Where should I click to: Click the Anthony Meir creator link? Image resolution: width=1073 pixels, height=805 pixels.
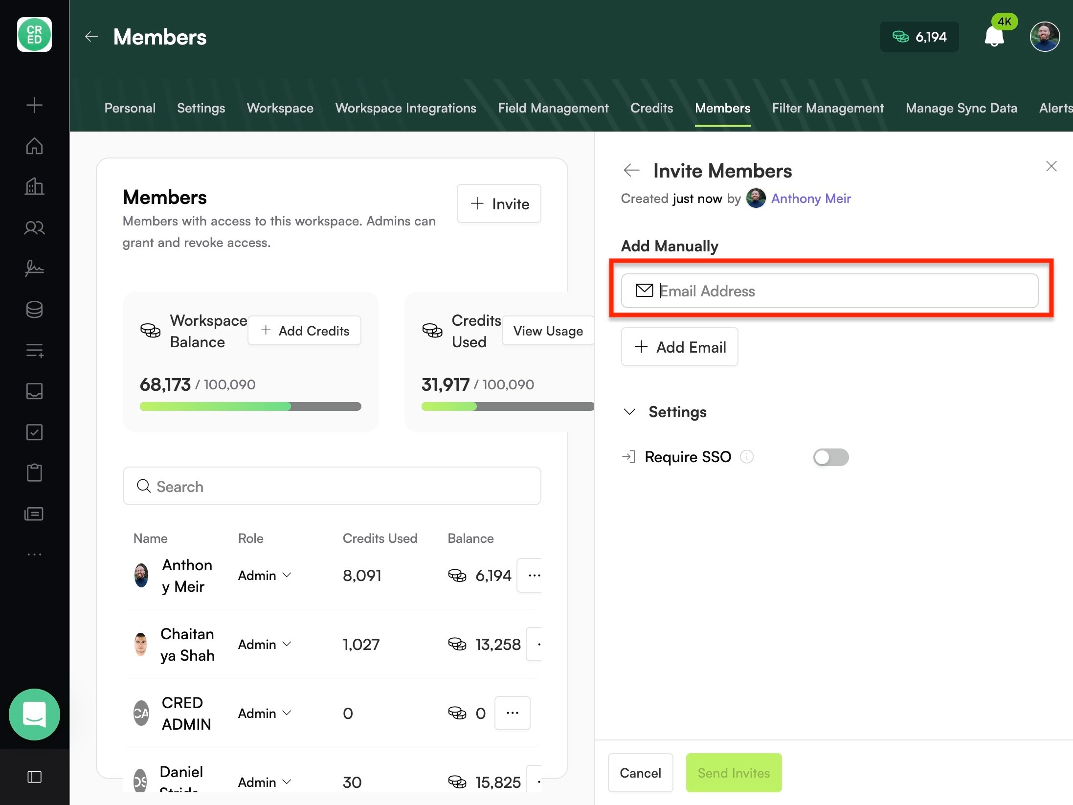point(811,199)
